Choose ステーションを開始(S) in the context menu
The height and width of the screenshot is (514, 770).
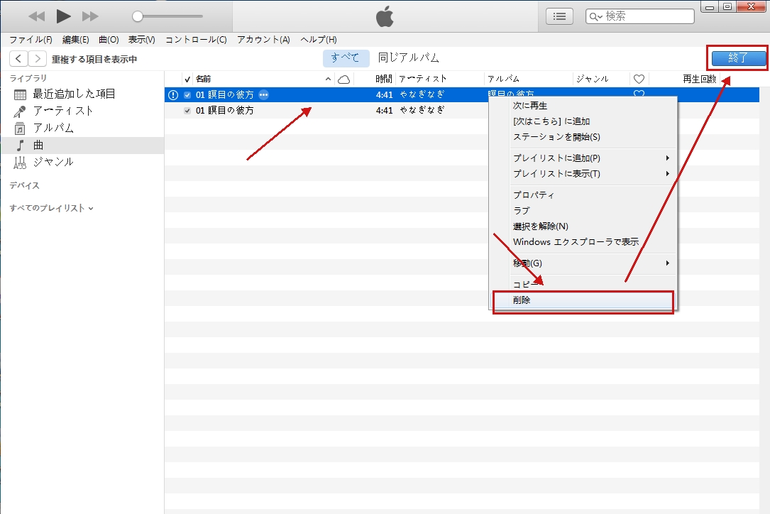click(557, 137)
